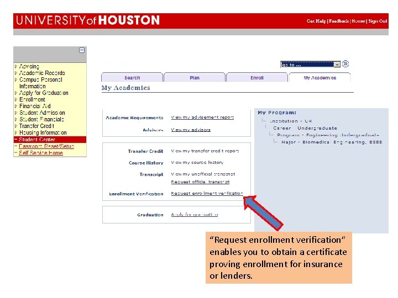Expand the Student Admission triangle
Image resolution: width=398 pixels, height=298 pixels.
click(x=16, y=113)
